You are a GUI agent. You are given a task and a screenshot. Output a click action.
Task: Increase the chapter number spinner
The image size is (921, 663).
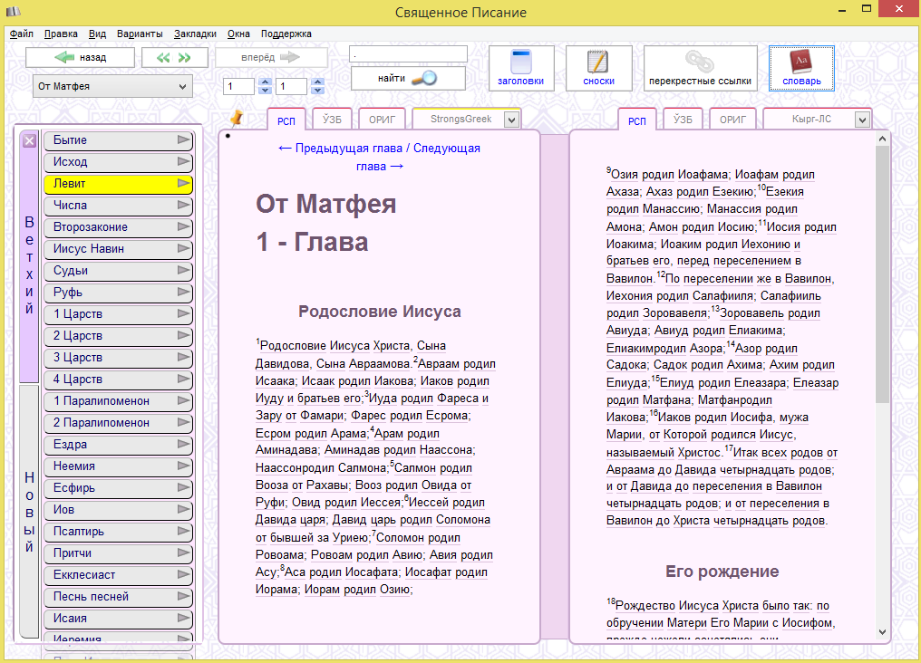[x=265, y=82]
